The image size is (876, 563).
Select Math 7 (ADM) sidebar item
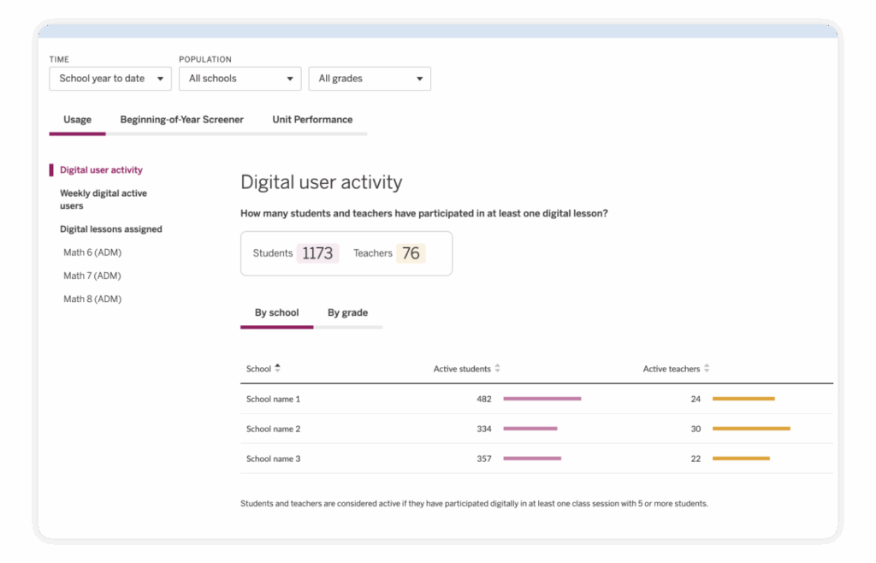(x=92, y=276)
